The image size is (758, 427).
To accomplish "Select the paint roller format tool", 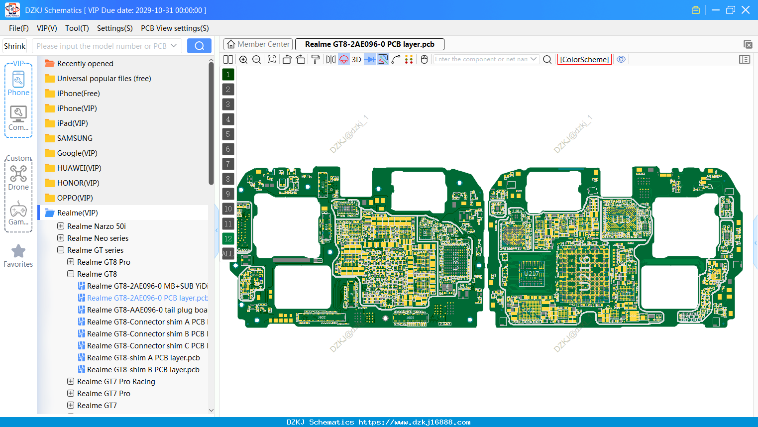I will 316,60.
